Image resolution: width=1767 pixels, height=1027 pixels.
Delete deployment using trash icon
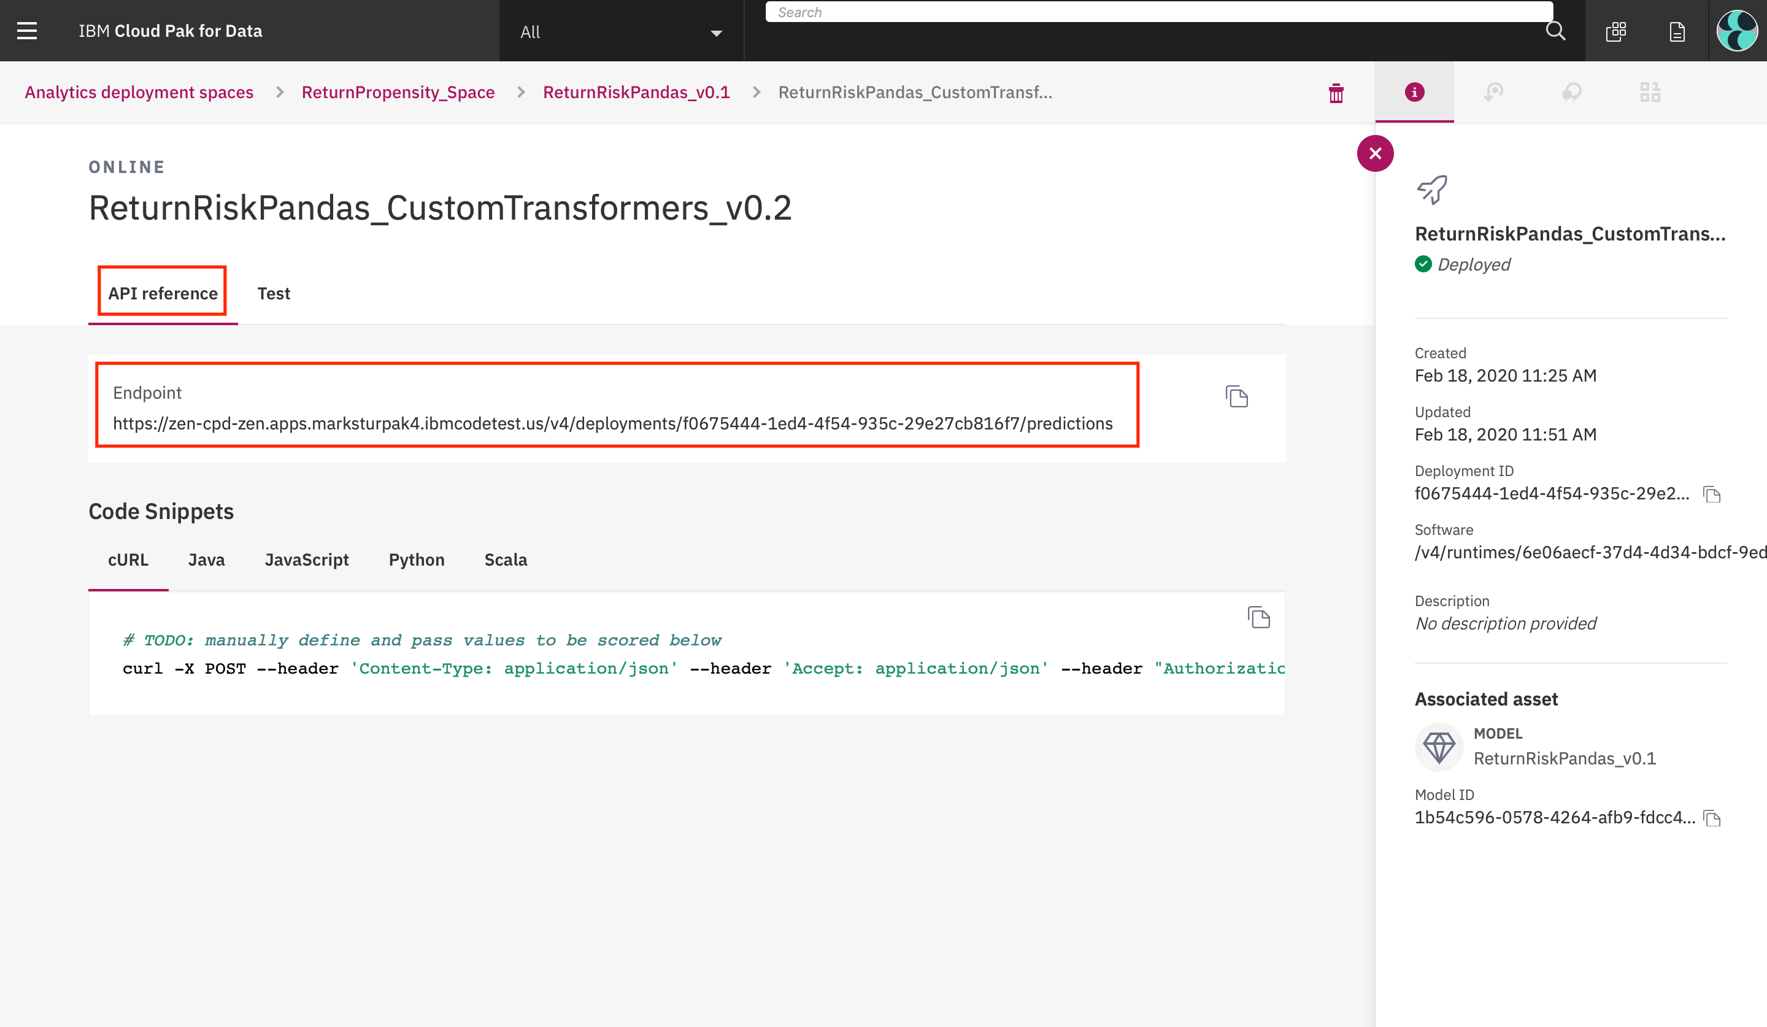[x=1336, y=93]
